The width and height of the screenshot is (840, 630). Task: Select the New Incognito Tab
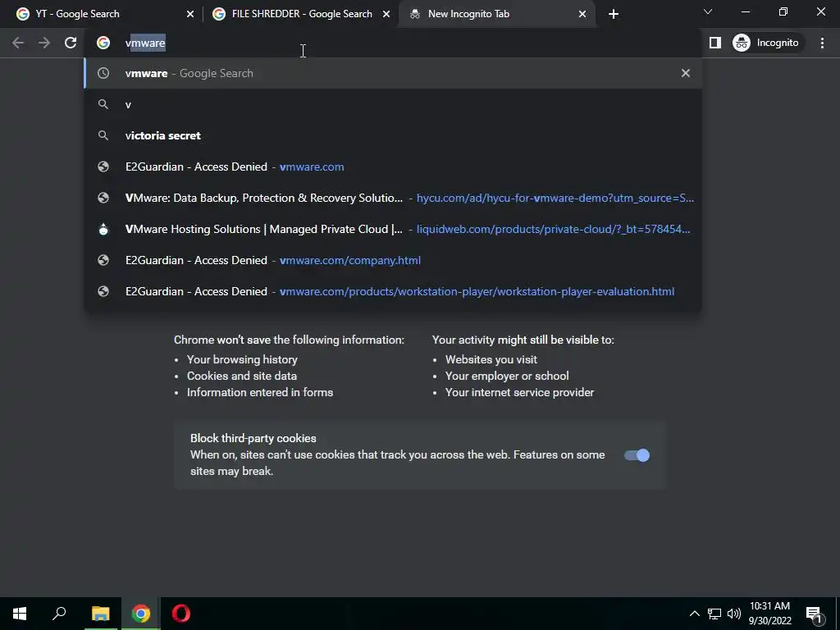coord(497,14)
